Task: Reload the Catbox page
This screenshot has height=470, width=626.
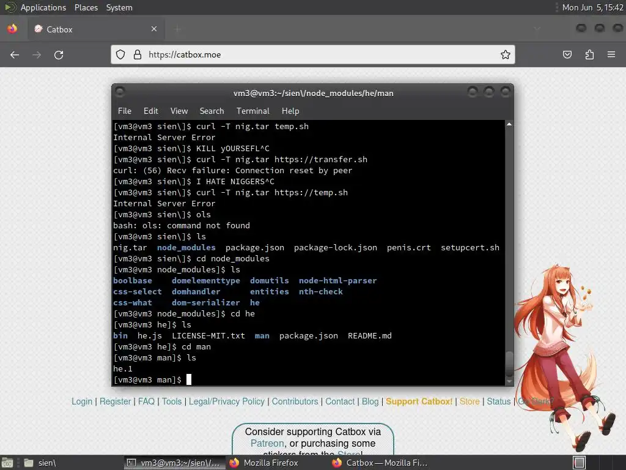Action: (x=59, y=54)
